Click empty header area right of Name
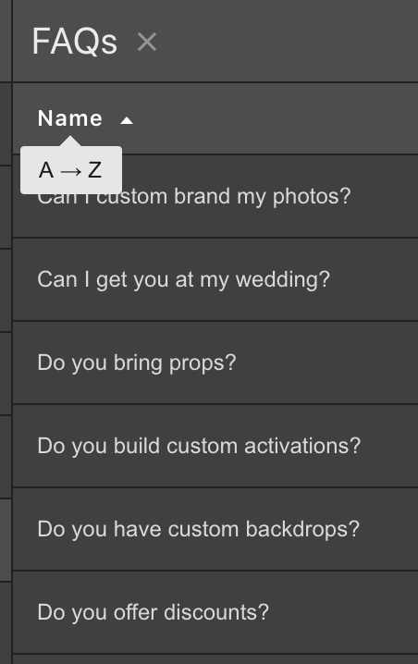 point(276,118)
